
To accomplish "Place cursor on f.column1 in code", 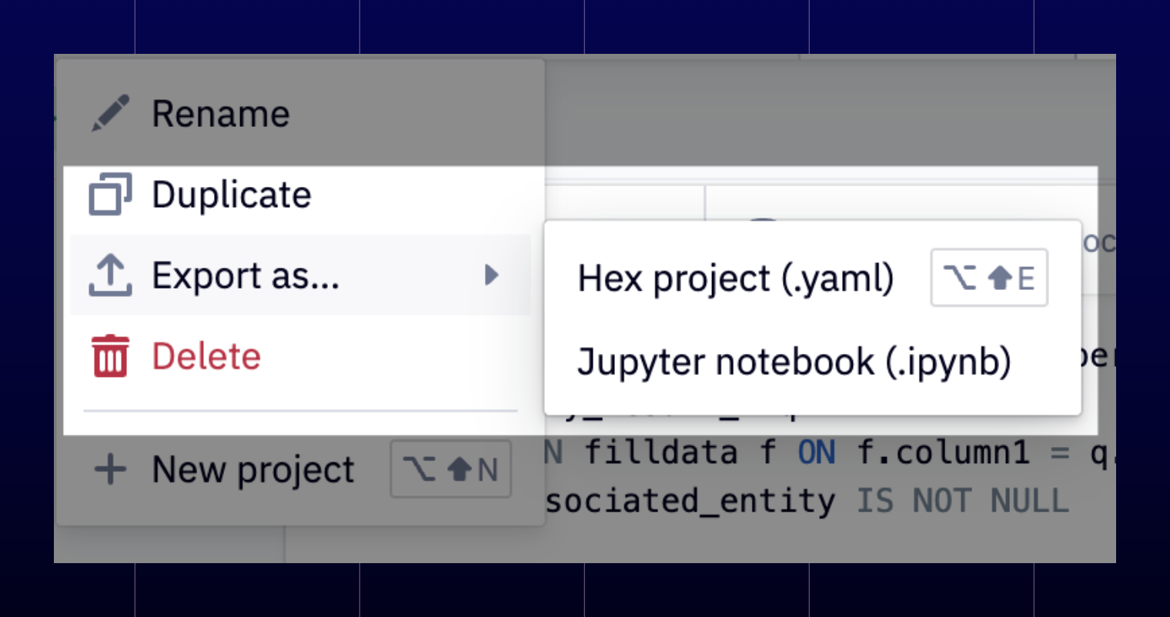I will point(943,452).
